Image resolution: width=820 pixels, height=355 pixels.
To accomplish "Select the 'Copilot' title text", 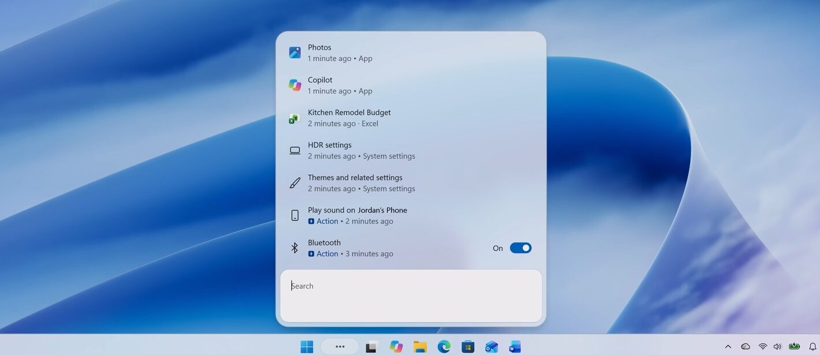I will [320, 80].
